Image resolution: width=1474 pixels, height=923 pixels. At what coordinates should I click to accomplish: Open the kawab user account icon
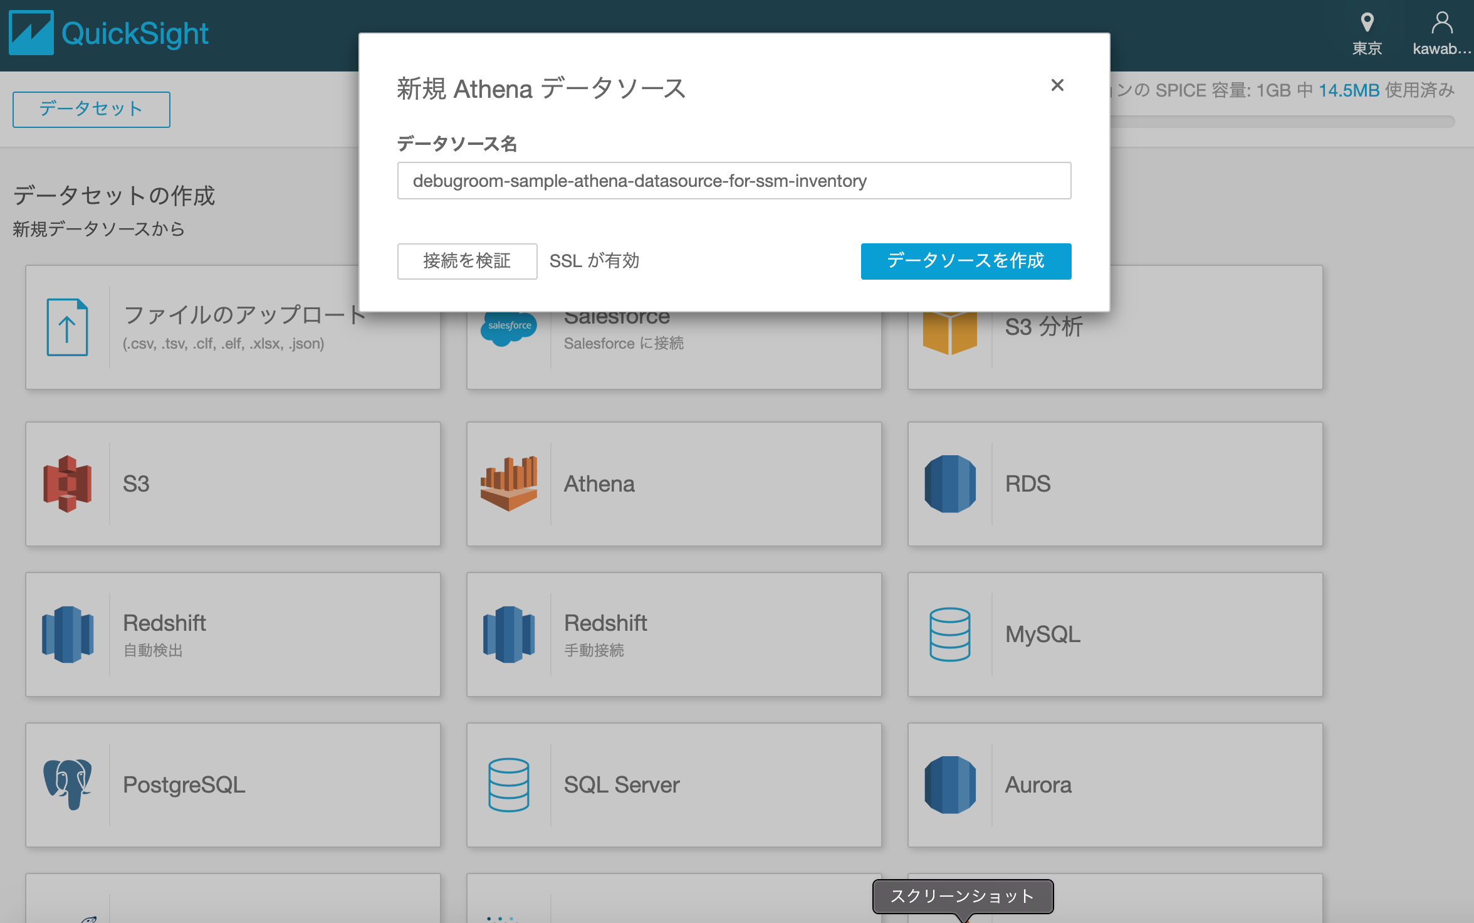coord(1441,23)
